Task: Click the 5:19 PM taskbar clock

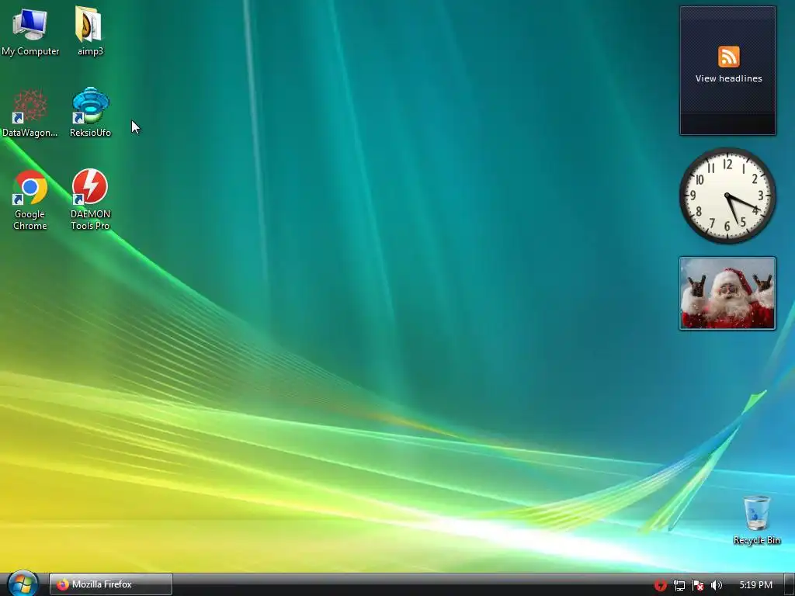Action: (755, 585)
